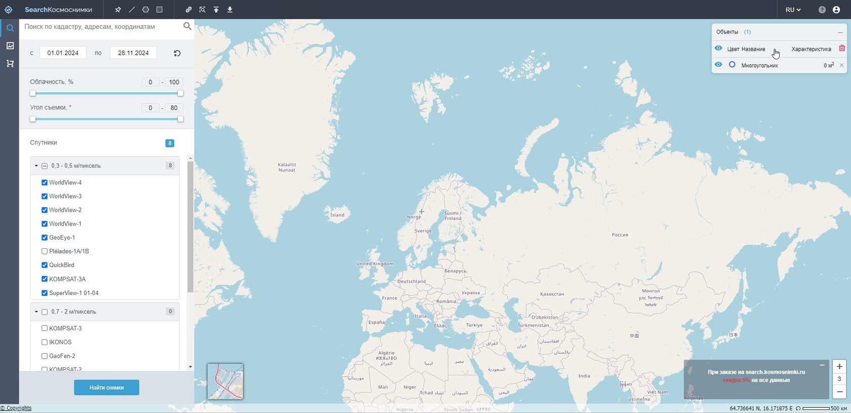This screenshot has height=413, width=851.
Task: Collapse the 0,3 - 0,5 м/пиксель satellite group
Action: tap(36, 166)
